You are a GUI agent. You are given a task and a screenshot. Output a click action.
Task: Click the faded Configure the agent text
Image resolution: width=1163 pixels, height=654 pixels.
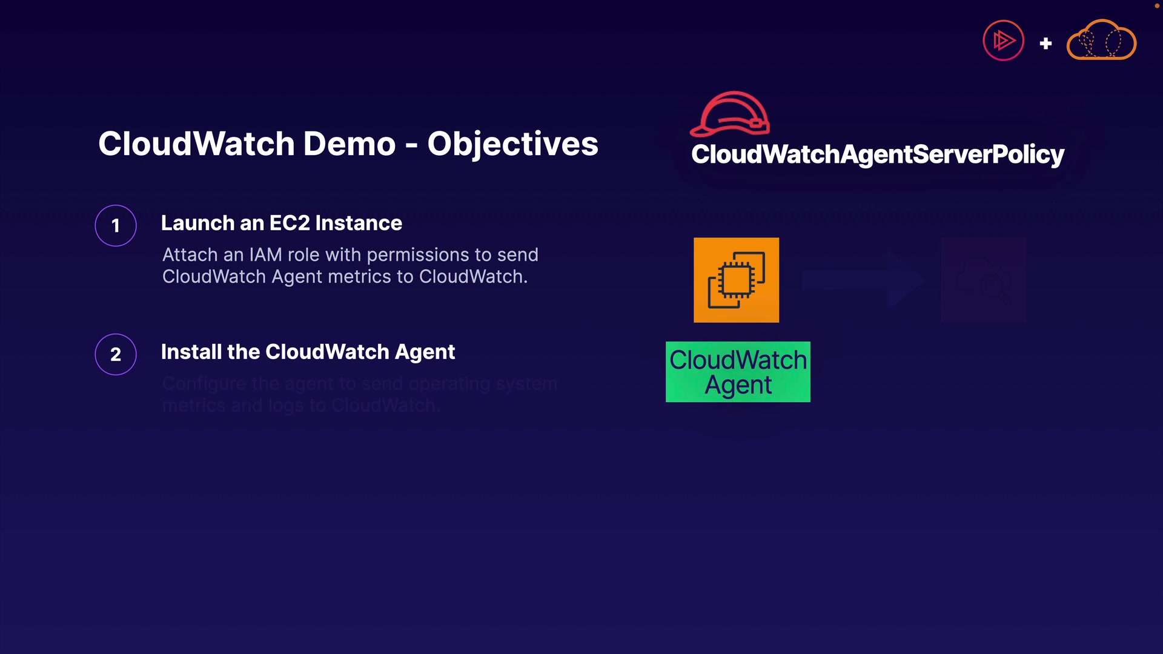tap(359, 383)
